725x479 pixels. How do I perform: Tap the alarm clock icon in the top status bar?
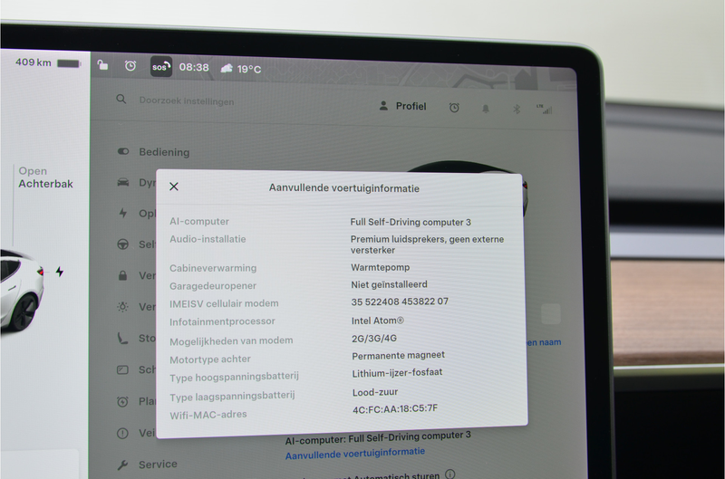[130, 66]
